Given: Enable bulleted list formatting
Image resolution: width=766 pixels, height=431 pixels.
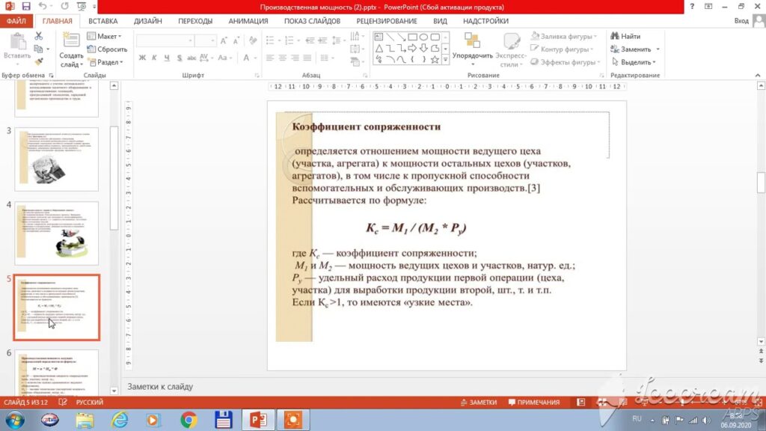Looking at the screenshot, I should 269,40.
